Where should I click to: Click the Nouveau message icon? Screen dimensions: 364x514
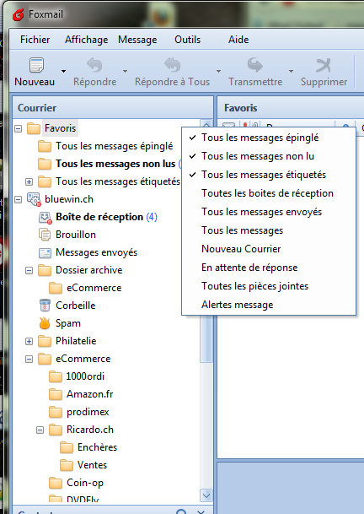pyautogui.click(x=36, y=65)
